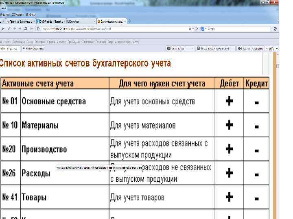Image resolution: width=293 pixels, height=219 pixels.
Task: Click the plus sign in Материалы row
Action: (229, 125)
